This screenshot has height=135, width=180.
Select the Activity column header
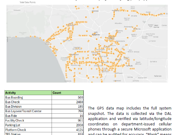[x=11, y=93]
